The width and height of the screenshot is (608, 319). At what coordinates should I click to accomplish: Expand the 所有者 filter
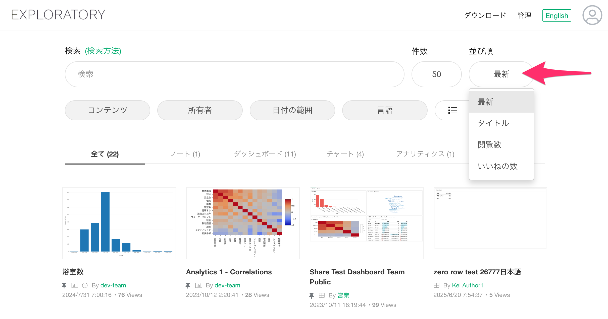coord(200,110)
